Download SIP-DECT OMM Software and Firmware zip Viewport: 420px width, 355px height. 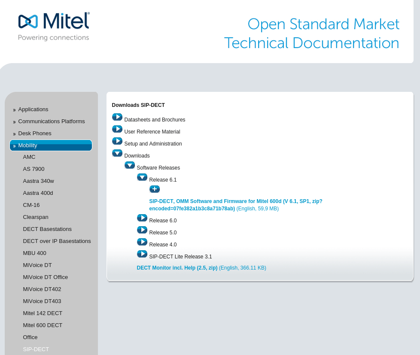pyautogui.click(x=236, y=205)
